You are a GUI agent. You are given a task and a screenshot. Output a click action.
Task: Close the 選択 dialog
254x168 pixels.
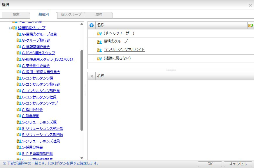click(x=250, y=5)
